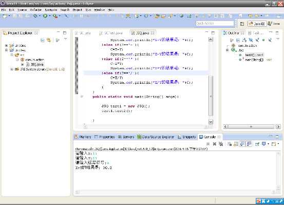The image size is (284, 205).
Task: Expand the JSQ.java file node
Action: click(x=22, y=64)
